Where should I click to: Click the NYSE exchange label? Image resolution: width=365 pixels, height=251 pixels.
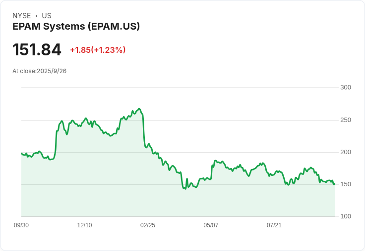(x=22, y=15)
